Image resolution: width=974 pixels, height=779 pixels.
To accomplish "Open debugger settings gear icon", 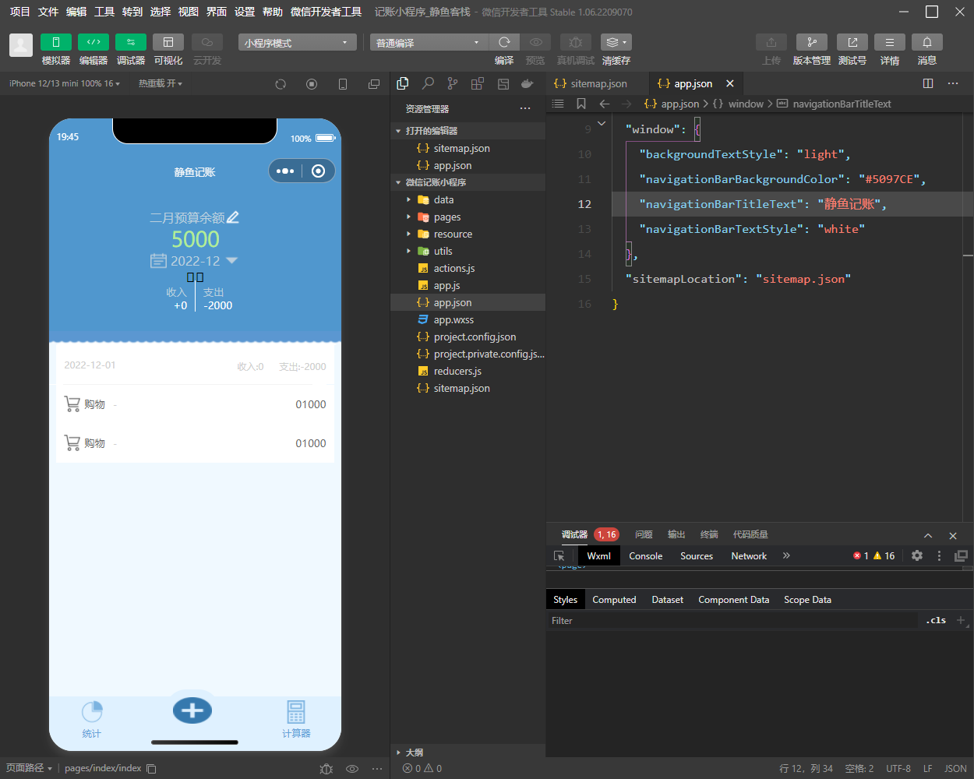I will tap(917, 555).
